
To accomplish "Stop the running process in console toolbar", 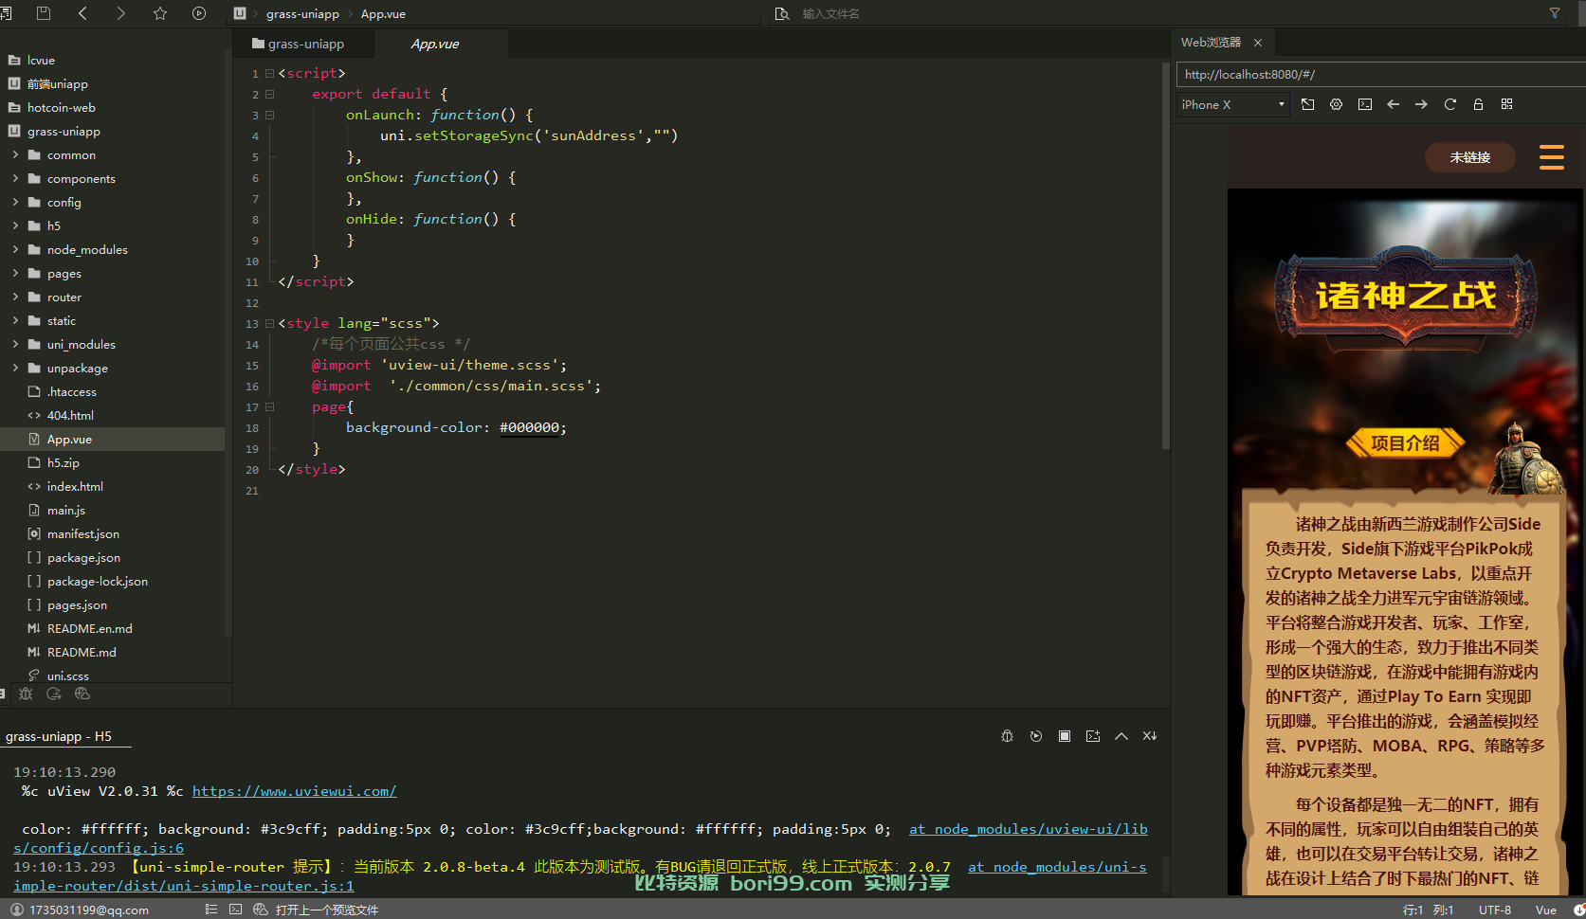I will coord(1065,736).
